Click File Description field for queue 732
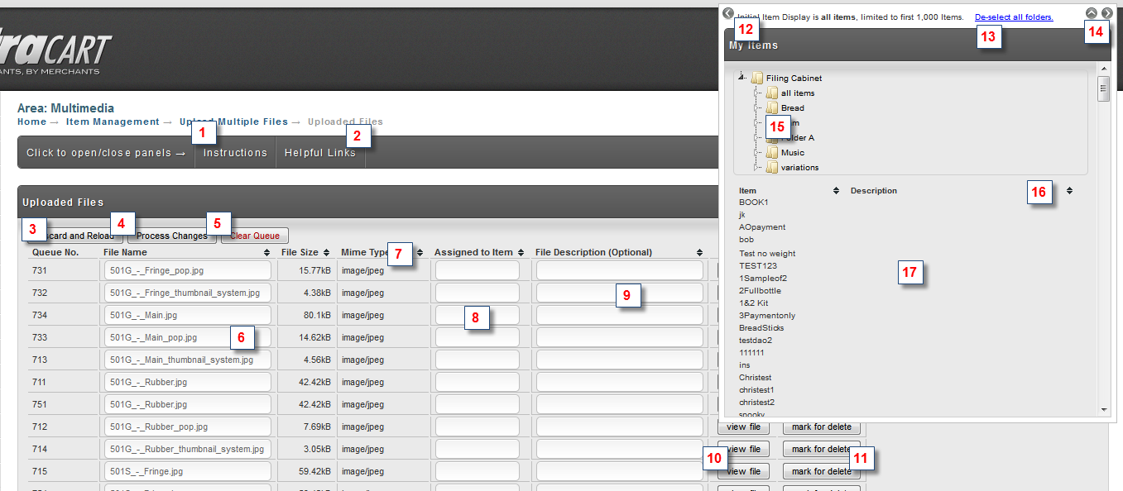Viewport: 1123px width, 491px height. (619, 293)
